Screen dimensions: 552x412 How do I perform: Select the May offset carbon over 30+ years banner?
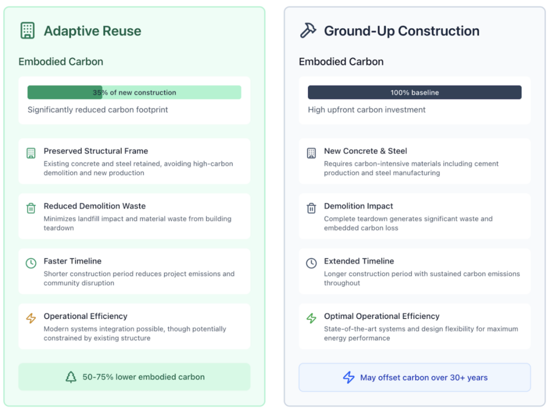(x=415, y=378)
